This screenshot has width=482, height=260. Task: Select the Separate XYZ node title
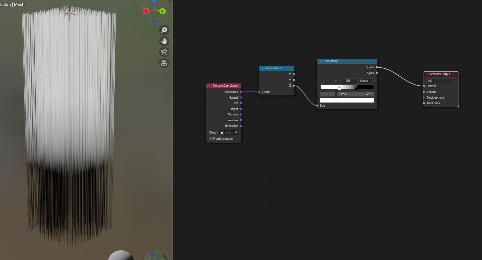[274, 68]
